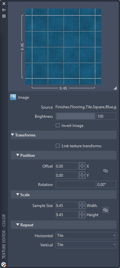
Task: Check Link texture transforms
Action: click(58, 146)
